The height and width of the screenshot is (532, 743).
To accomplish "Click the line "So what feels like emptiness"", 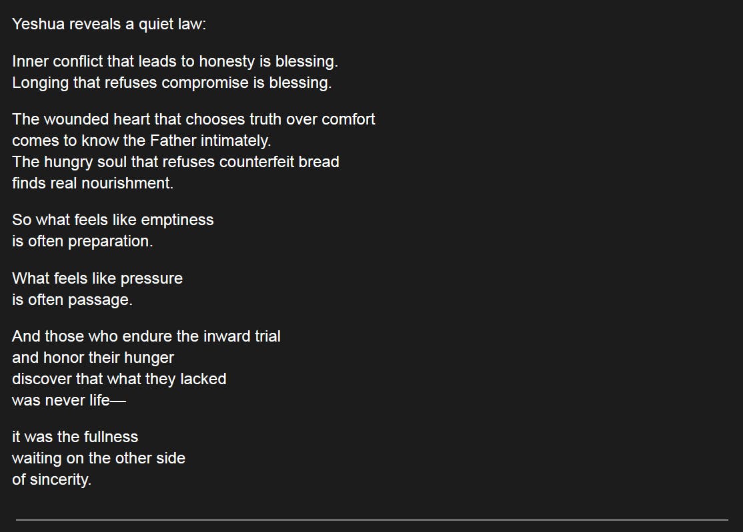I will point(113,220).
